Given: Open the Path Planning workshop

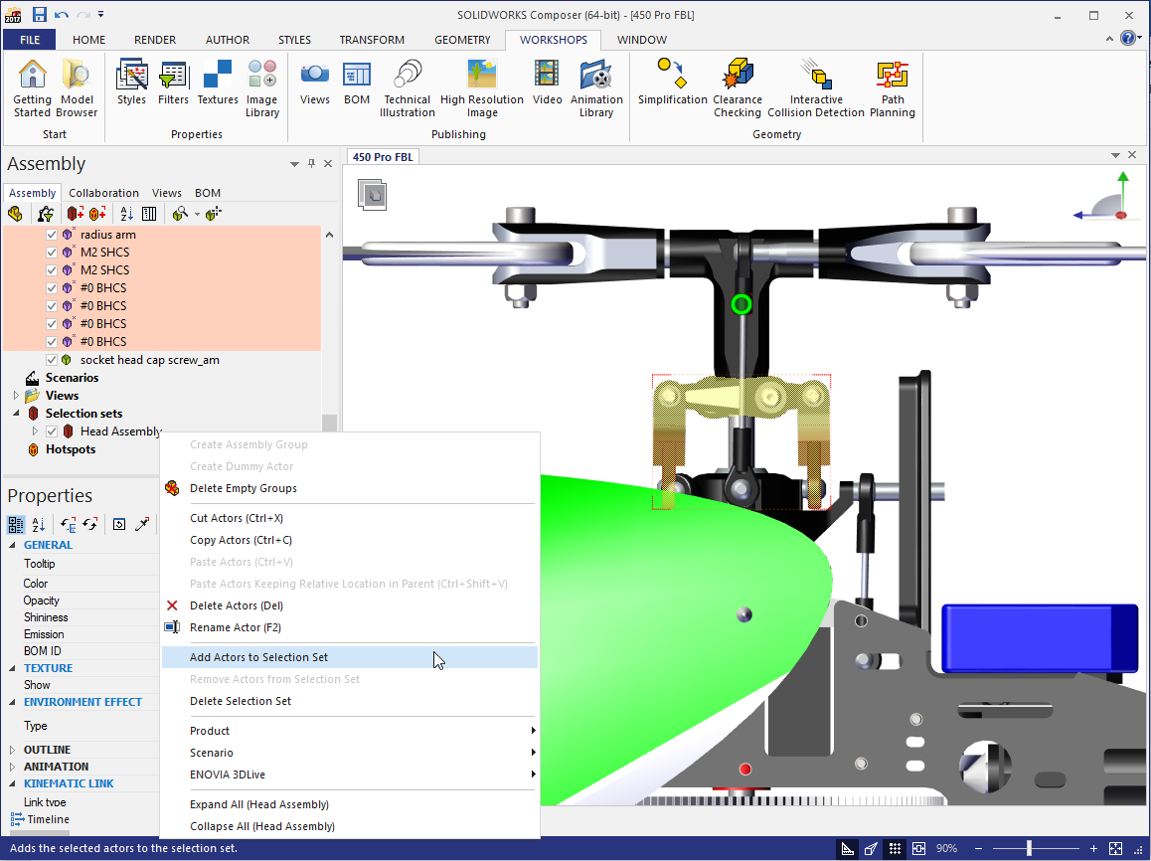Looking at the screenshot, I should (892, 87).
